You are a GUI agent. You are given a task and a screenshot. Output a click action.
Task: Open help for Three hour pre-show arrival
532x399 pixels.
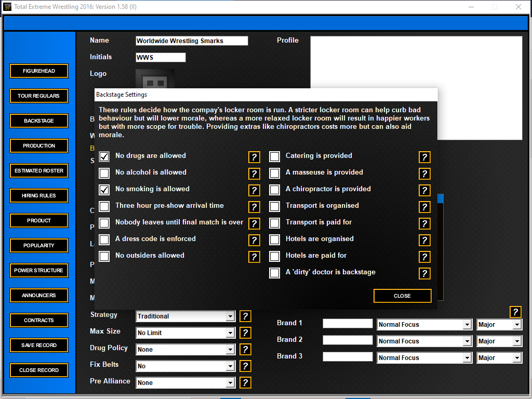[x=254, y=207]
